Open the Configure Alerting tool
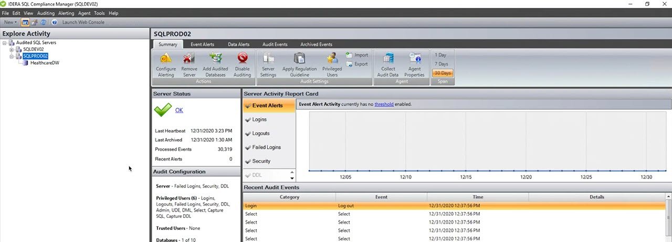This screenshot has height=242, width=672. (x=166, y=65)
